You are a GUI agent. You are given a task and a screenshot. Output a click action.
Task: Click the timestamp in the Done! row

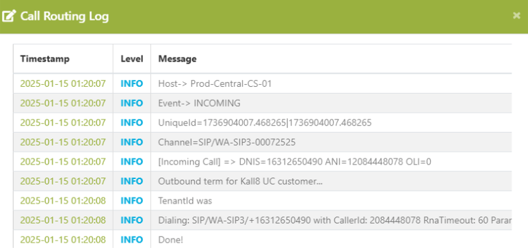tap(63, 240)
